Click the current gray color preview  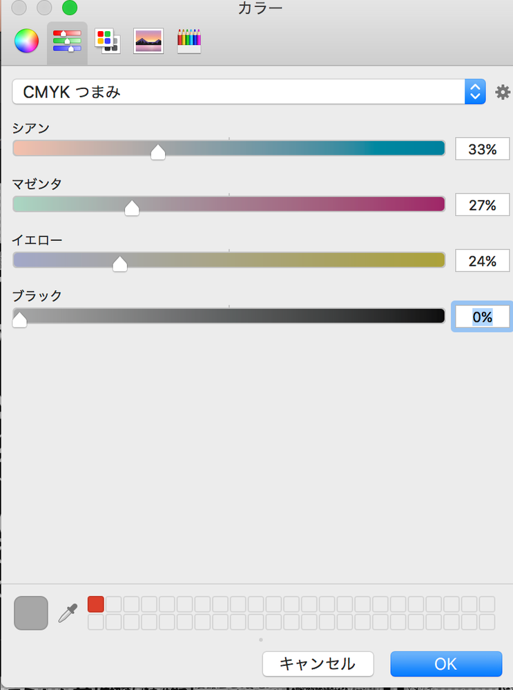[x=31, y=613]
